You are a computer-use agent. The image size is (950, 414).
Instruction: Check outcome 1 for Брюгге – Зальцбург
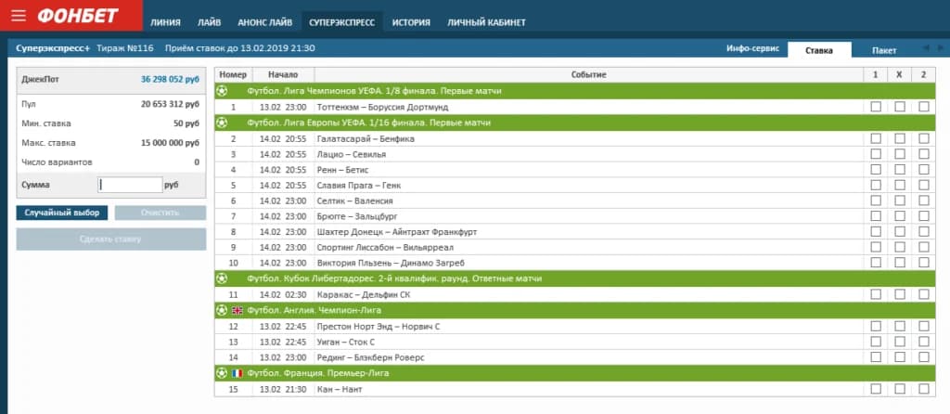[x=876, y=216]
